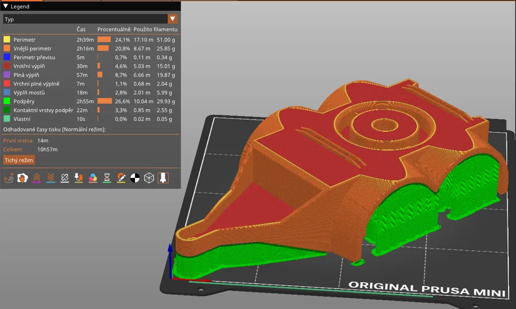
Task: Collapse the Legend panel triangle
Action: pos(6,6)
